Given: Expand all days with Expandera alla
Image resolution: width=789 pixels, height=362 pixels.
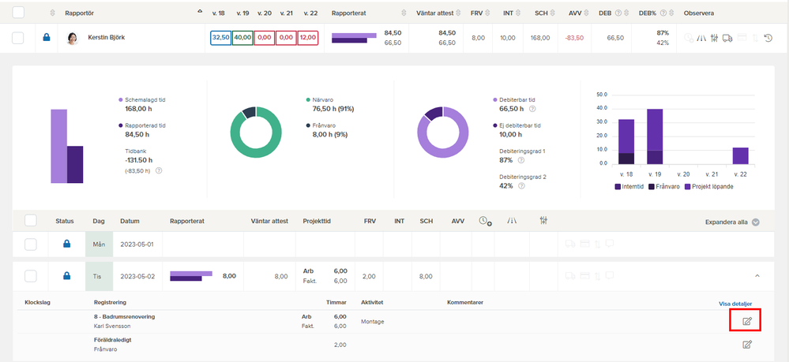Looking at the screenshot, I should (x=732, y=222).
